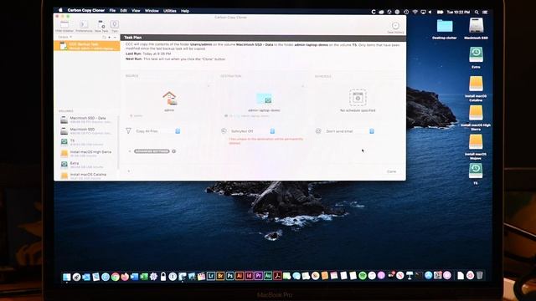Open the Edit menu
This screenshot has height=301, width=536.
pyautogui.click(x=123, y=11)
